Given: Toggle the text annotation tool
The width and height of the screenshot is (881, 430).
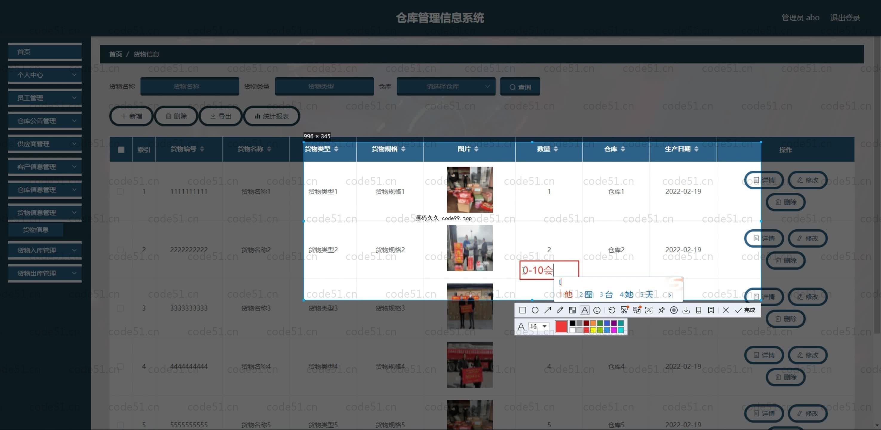Looking at the screenshot, I should click(585, 310).
